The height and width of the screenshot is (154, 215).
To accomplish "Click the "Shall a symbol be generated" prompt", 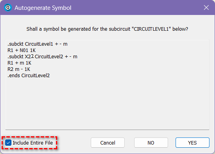I will [107, 29].
